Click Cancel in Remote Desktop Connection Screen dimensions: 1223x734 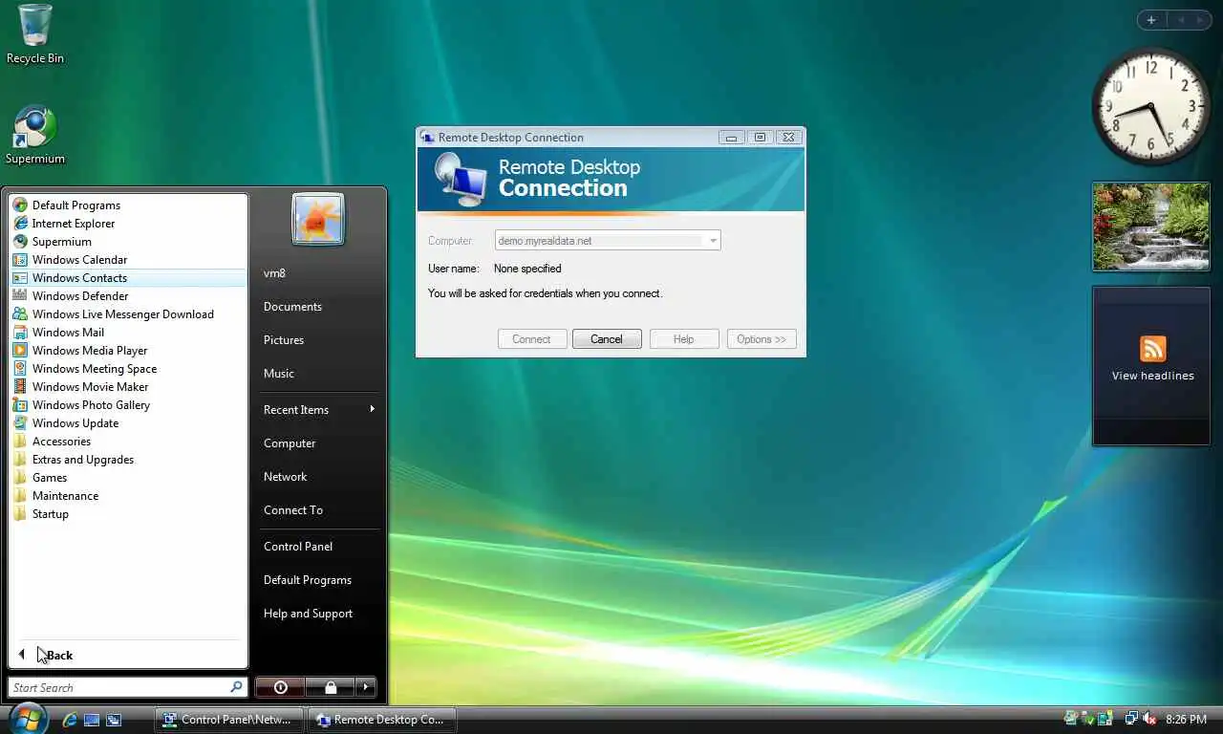tap(607, 339)
